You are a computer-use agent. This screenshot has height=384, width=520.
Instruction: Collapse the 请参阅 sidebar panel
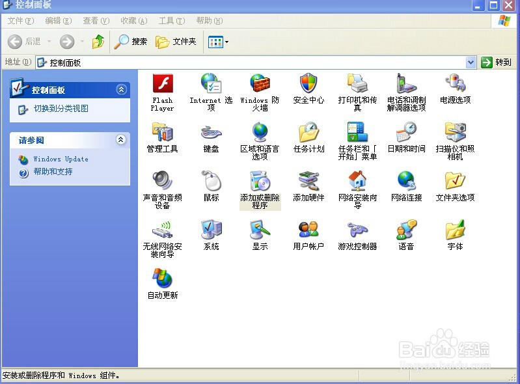coord(120,139)
